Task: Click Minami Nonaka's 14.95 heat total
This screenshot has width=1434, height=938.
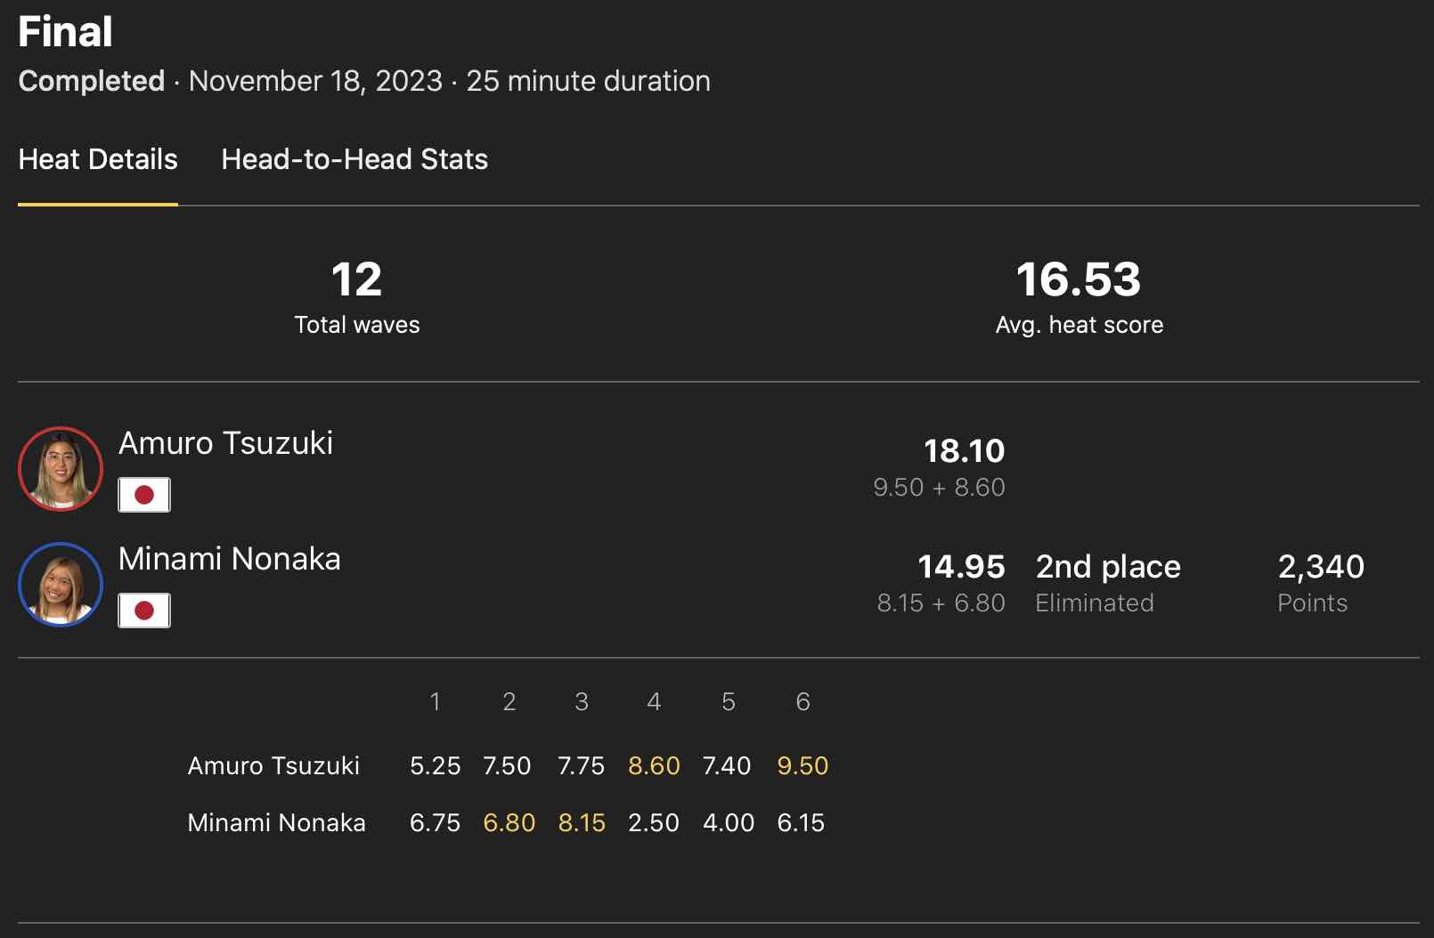Action: 961,567
